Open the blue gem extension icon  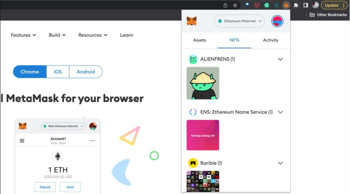[247, 5]
